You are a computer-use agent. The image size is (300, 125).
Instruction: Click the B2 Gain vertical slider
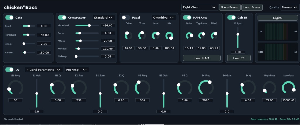point(100,93)
